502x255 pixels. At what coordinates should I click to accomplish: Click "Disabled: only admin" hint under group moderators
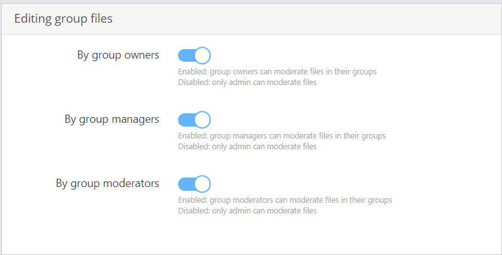247,211
